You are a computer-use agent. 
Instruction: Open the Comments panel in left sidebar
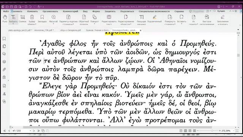pos(4,54)
